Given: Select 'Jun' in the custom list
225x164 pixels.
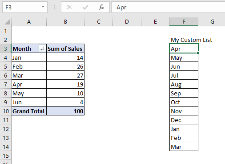Looking at the screenshot, I should pyautogui.click(x=184, y=66).
